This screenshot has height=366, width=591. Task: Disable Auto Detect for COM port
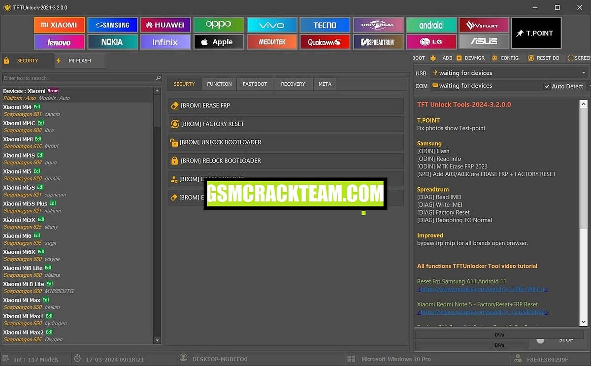pos(547,86)
